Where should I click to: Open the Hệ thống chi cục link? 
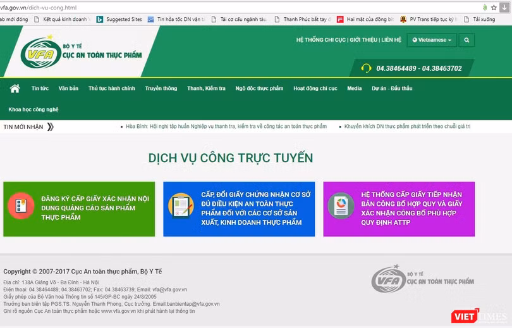(321, 40)
